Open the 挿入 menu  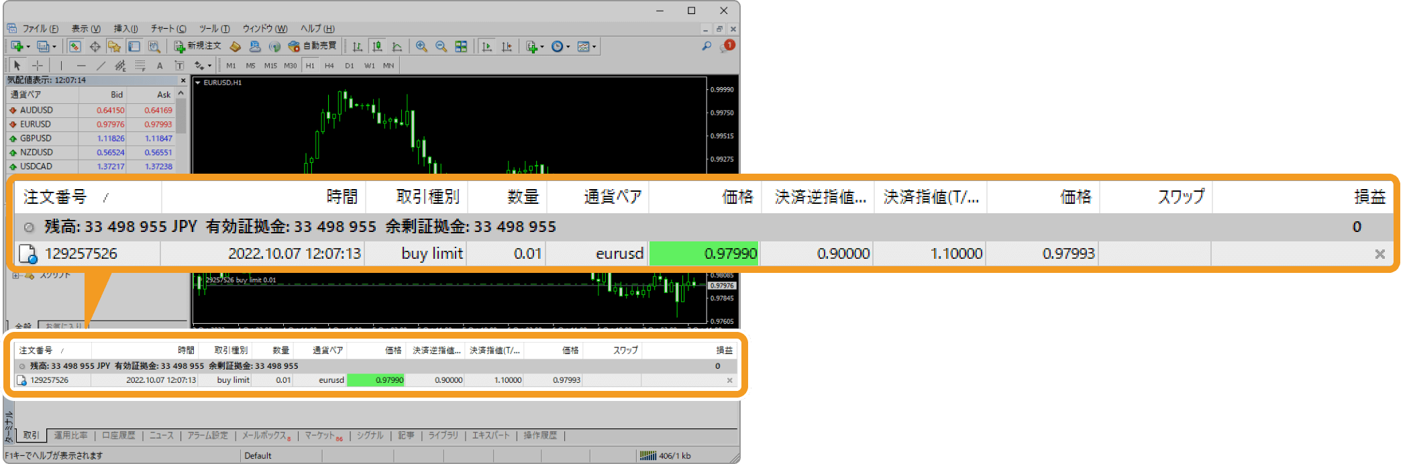pyautogui.click(x=125, y=28)
